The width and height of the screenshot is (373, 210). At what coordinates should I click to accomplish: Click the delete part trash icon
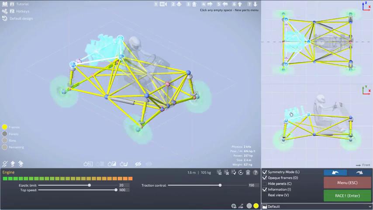coord(248,173)
